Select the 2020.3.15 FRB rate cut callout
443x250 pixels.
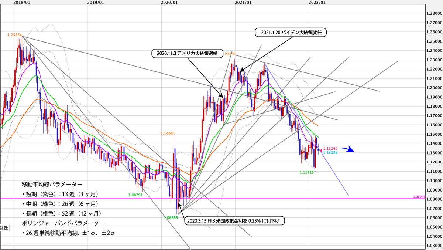[234, 220]
